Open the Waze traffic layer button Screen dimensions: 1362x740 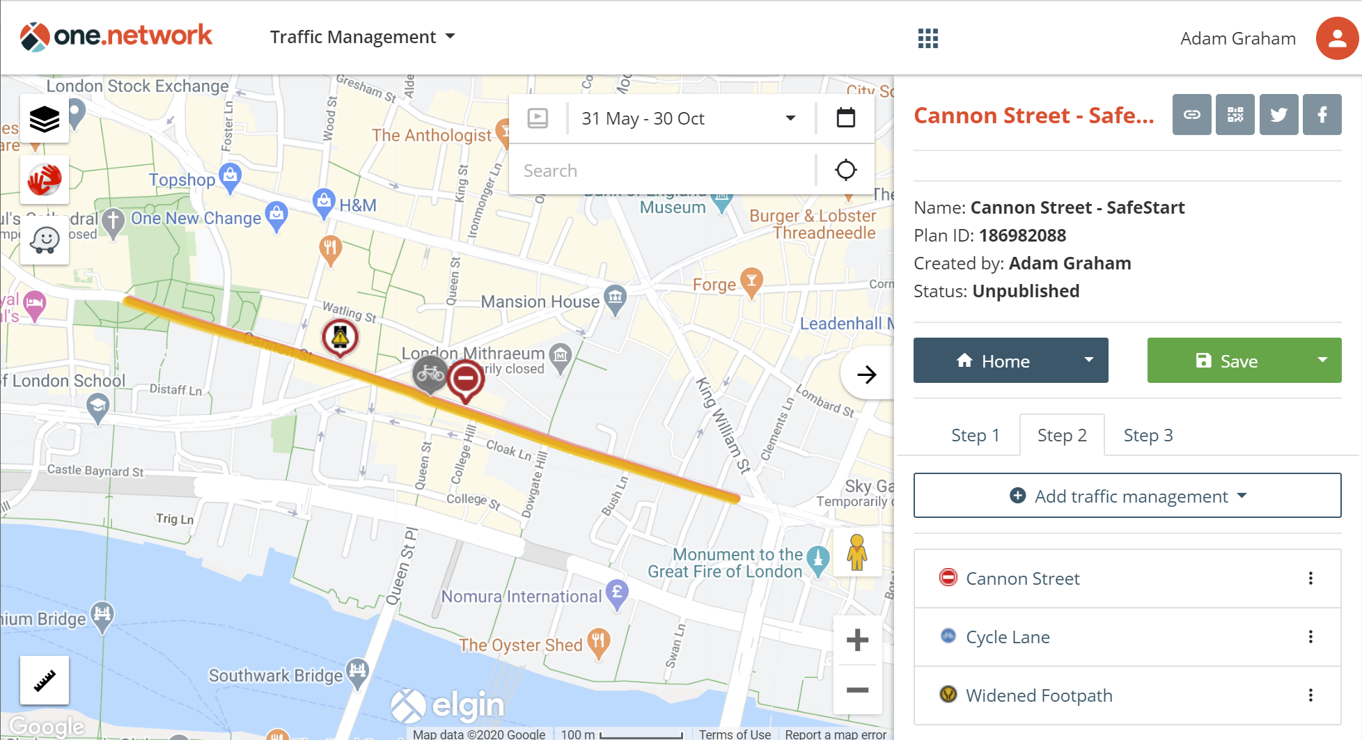click(45, 240)
